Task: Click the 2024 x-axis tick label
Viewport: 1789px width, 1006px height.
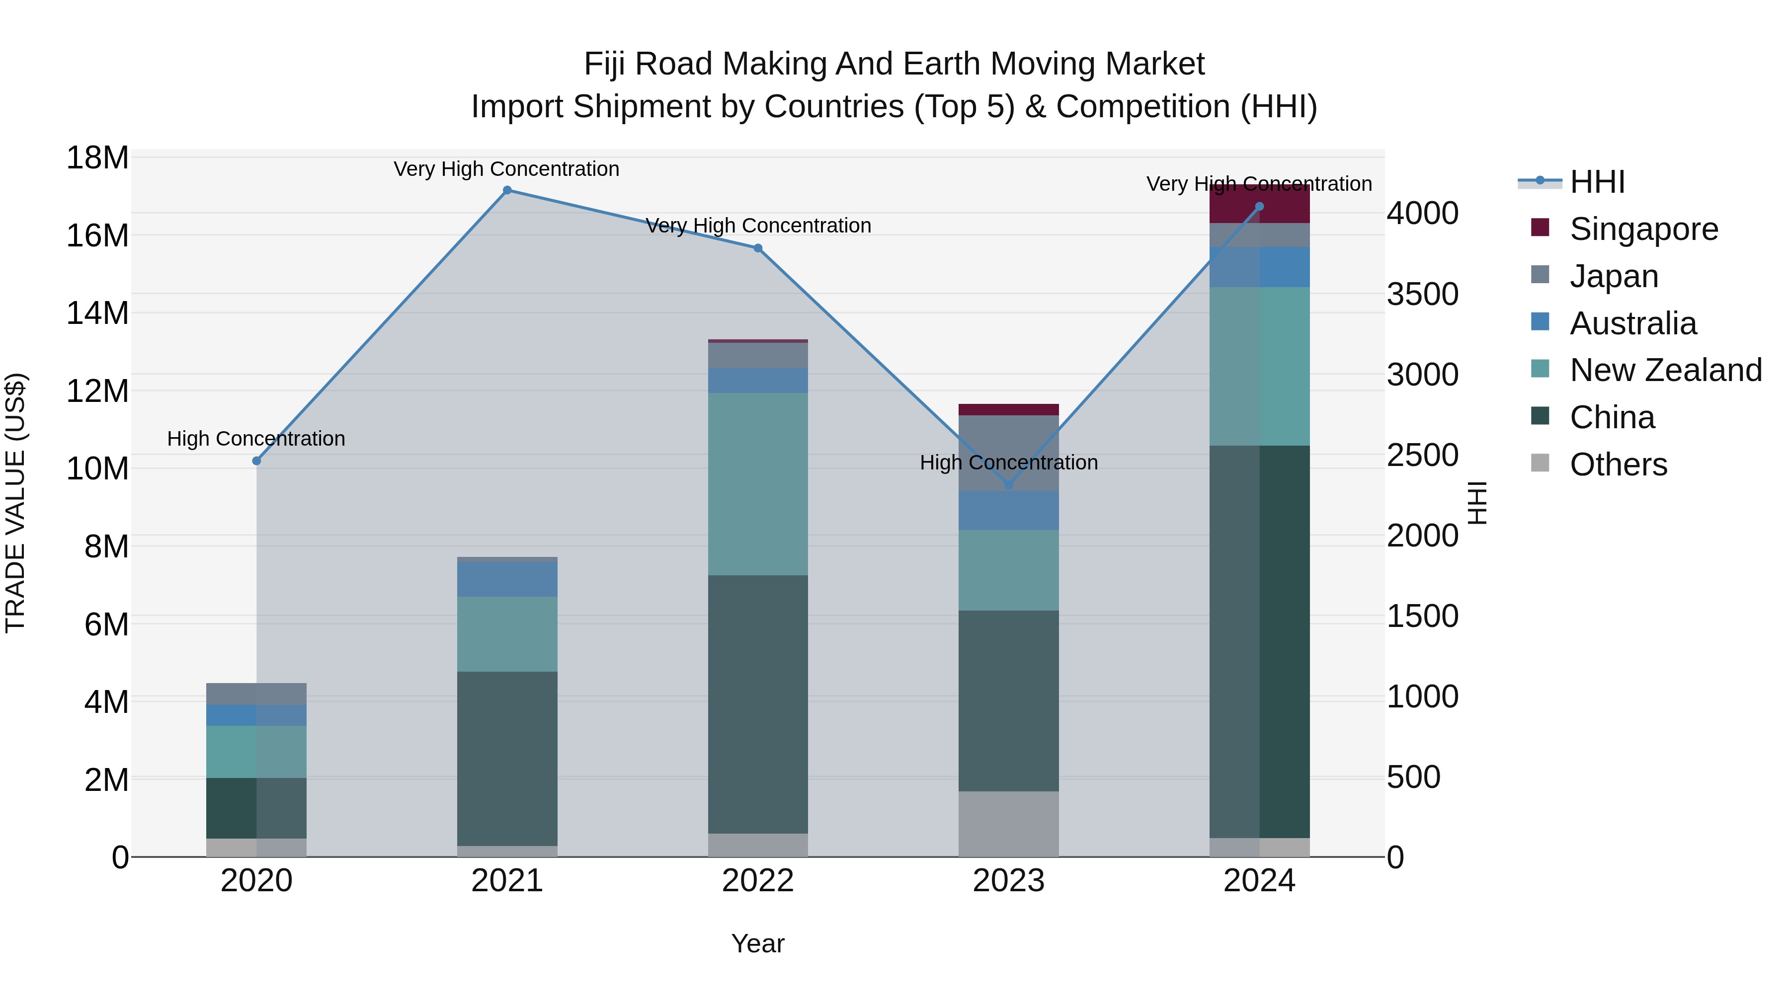Action: pos(1260,881)
